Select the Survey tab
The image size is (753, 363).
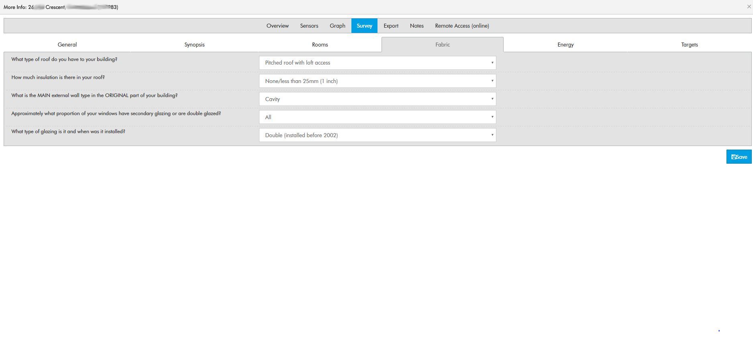[364, 26]
